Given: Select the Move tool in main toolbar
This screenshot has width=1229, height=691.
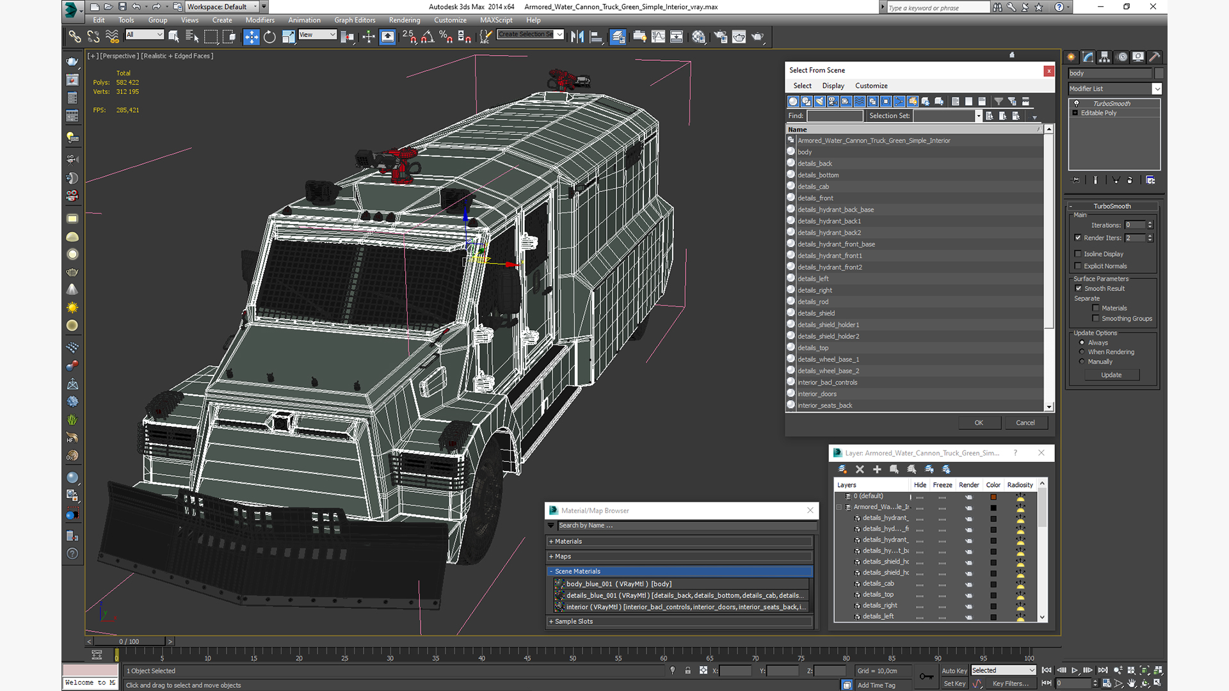Looking at the screenshot, I should pos(251,37).
